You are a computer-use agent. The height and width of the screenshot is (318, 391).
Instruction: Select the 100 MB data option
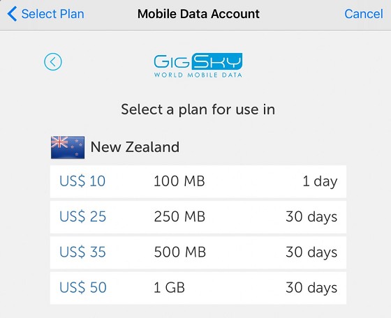(179, 181)
